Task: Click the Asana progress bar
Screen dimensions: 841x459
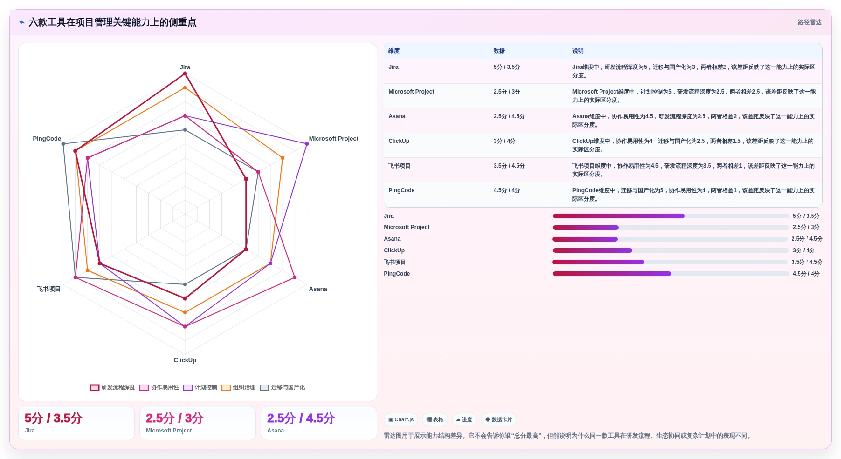Action: (x=670, y=239)
